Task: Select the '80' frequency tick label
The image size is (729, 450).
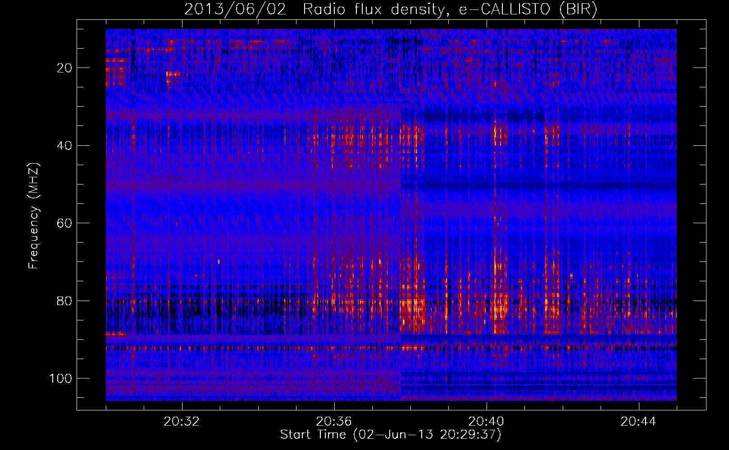Action: (64, 301)
